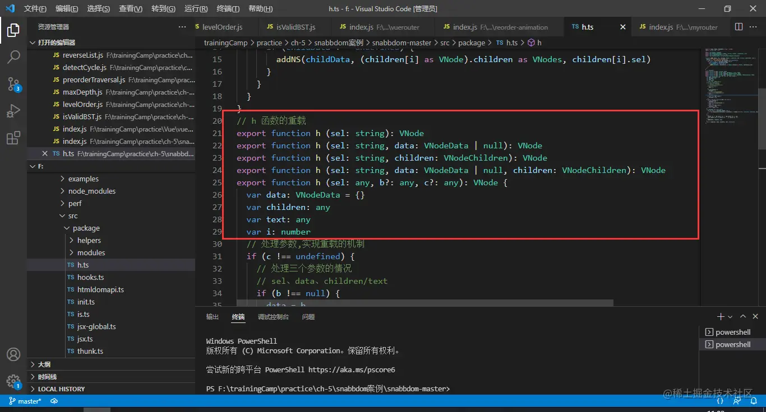Open hooks.ts in the file tree
This screenshot has height=412, width=766.
pos(90,277)
